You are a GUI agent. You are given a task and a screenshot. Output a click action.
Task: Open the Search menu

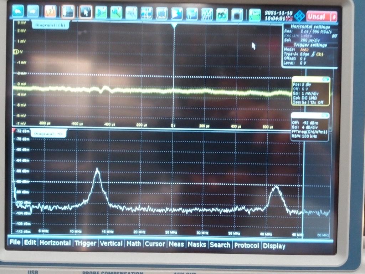click(220, 245)
